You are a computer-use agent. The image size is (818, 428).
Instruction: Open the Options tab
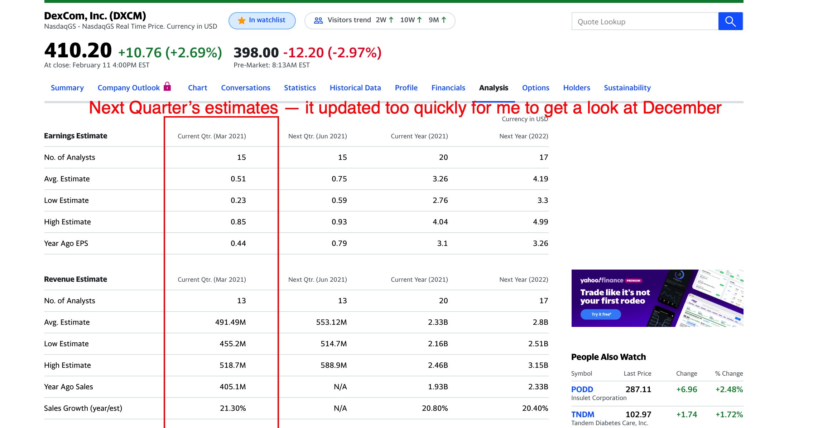pyautogui.click(x=536, y=88)
